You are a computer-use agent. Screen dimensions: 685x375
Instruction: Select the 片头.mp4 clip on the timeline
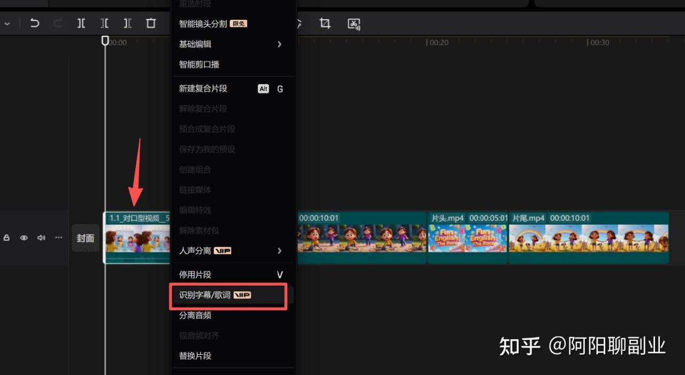(x=467, y=238)
